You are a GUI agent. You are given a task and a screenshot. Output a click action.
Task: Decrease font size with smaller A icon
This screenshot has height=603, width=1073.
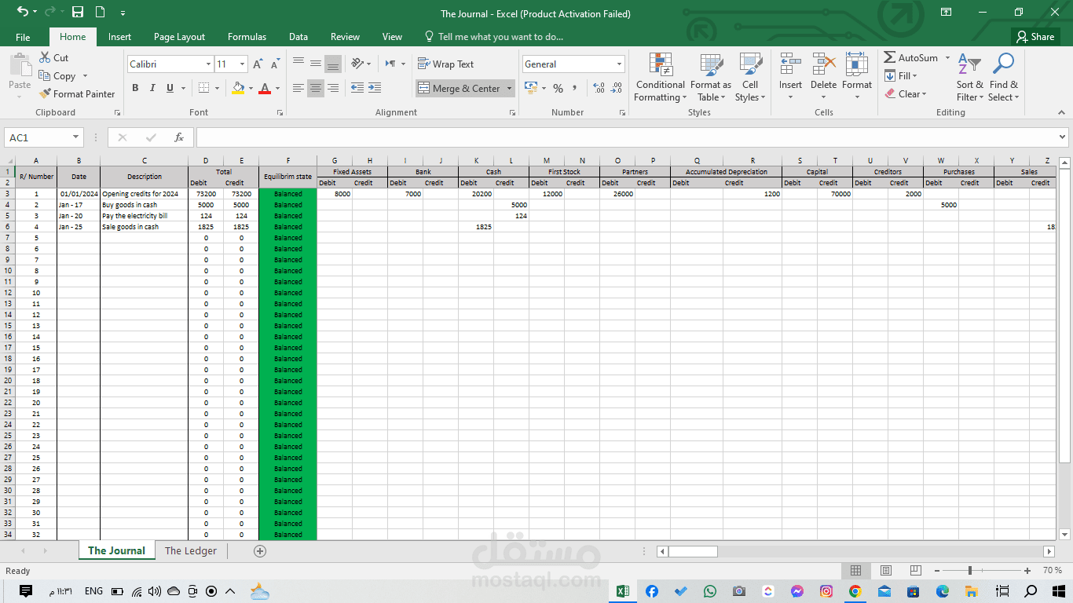275,64
